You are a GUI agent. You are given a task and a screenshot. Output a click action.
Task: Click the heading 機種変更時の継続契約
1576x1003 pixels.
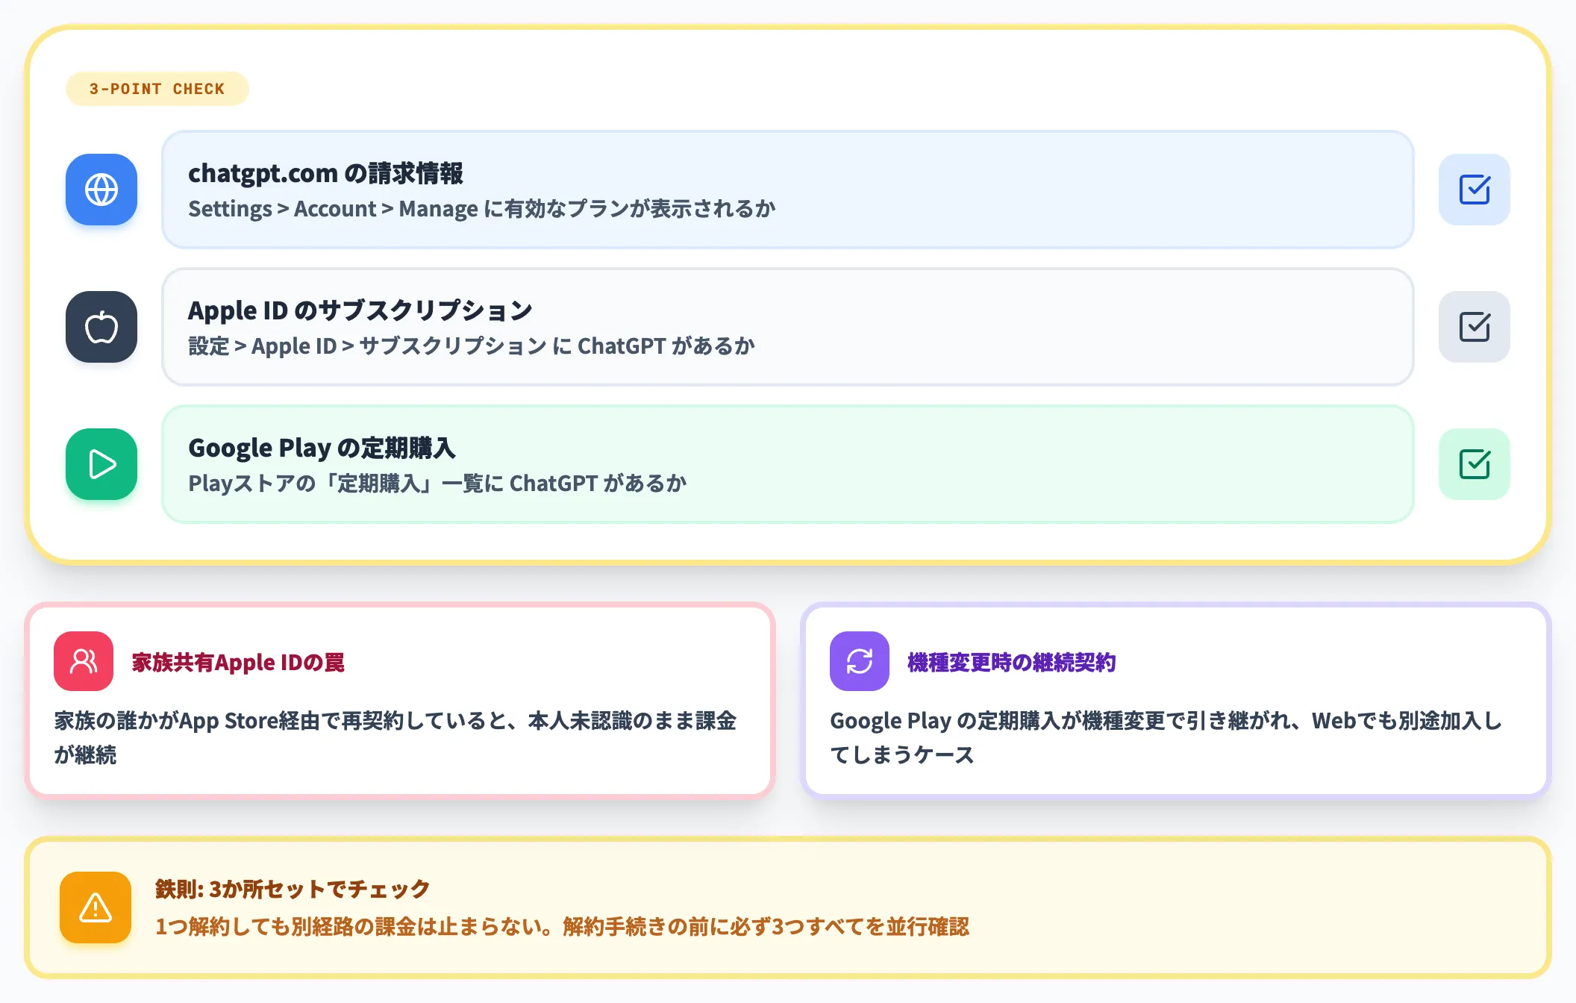click(x=1011, y=662)
